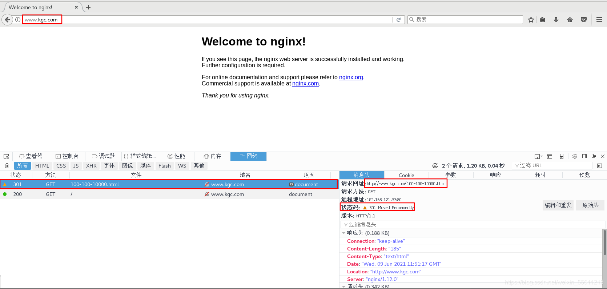
Task: Reload the page with the refresh icon
Action: coord(398,20)
